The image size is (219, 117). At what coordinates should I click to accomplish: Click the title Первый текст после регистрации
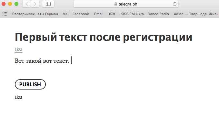pyautogui.click(x=104, y=37)
